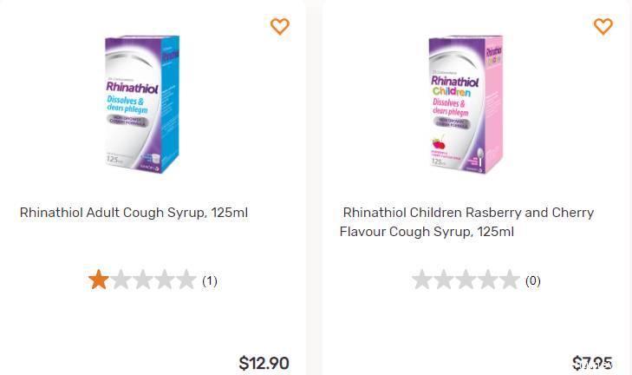
Task: Open Rhinathiol Adult Cough Syrup, 125ml title link
Action: 134,213
